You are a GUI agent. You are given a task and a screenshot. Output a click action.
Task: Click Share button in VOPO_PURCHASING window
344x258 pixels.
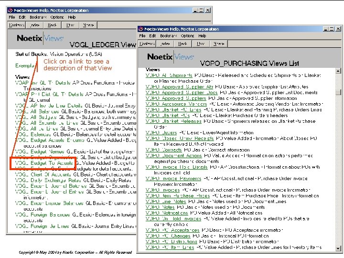coord(219,43)
